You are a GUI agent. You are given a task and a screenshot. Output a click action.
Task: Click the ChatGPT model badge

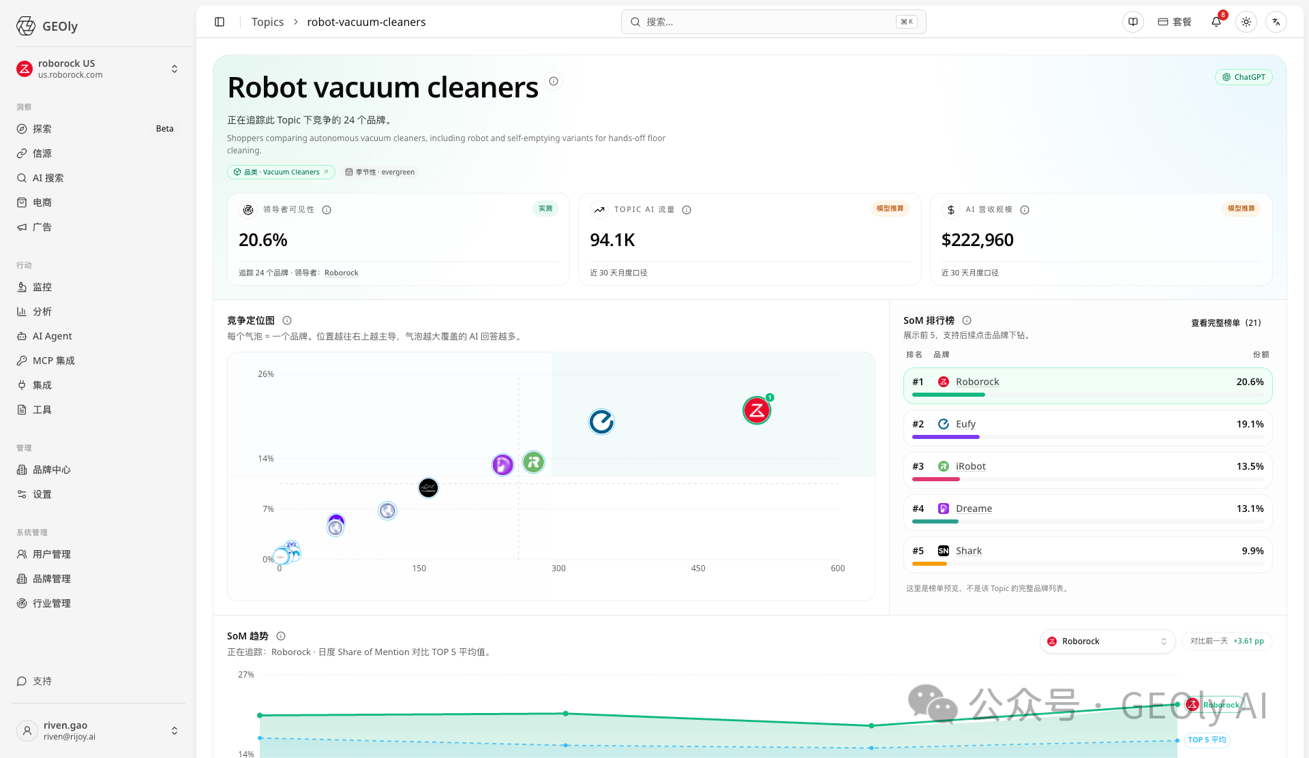coord(1244,77)
